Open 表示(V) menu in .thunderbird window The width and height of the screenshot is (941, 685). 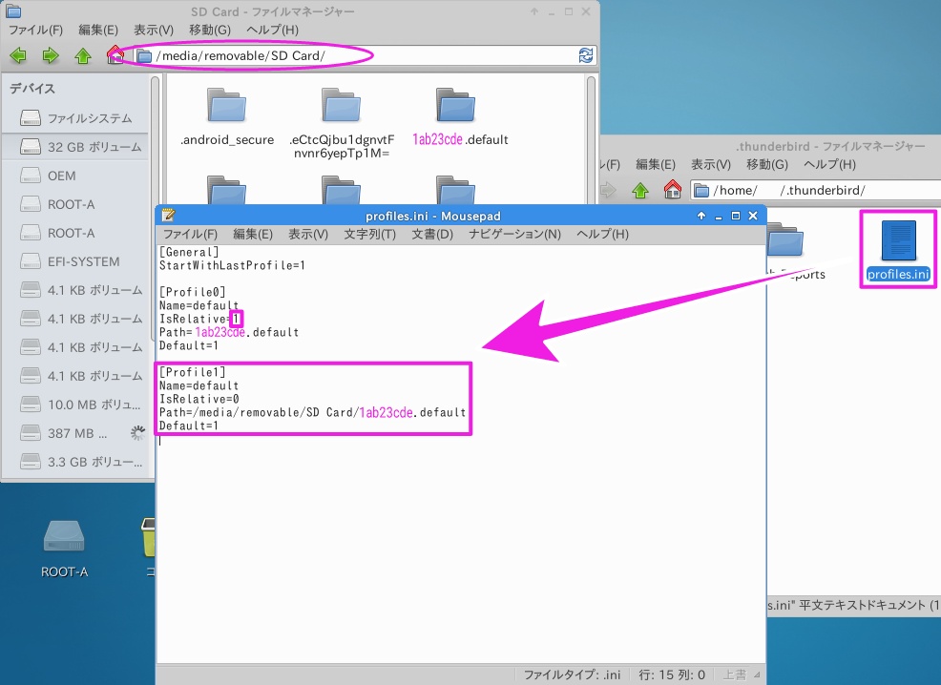[x=711, y=164]
